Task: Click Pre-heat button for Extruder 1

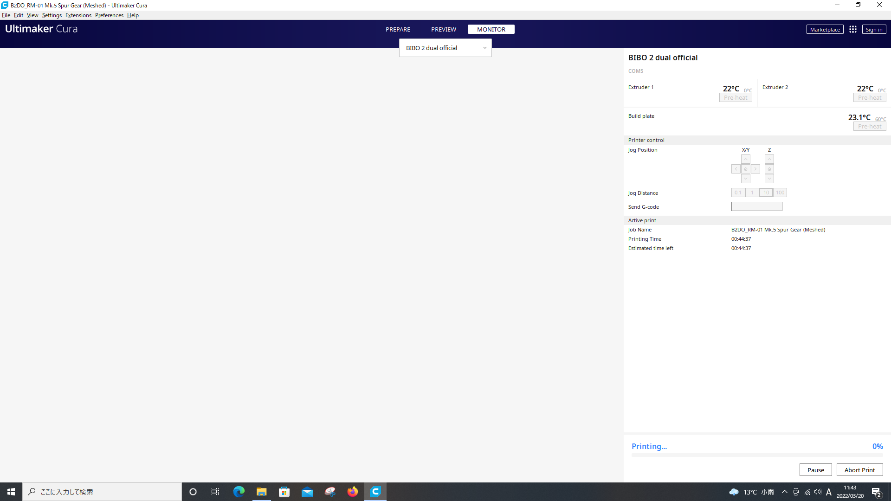Action: point(735,97)
